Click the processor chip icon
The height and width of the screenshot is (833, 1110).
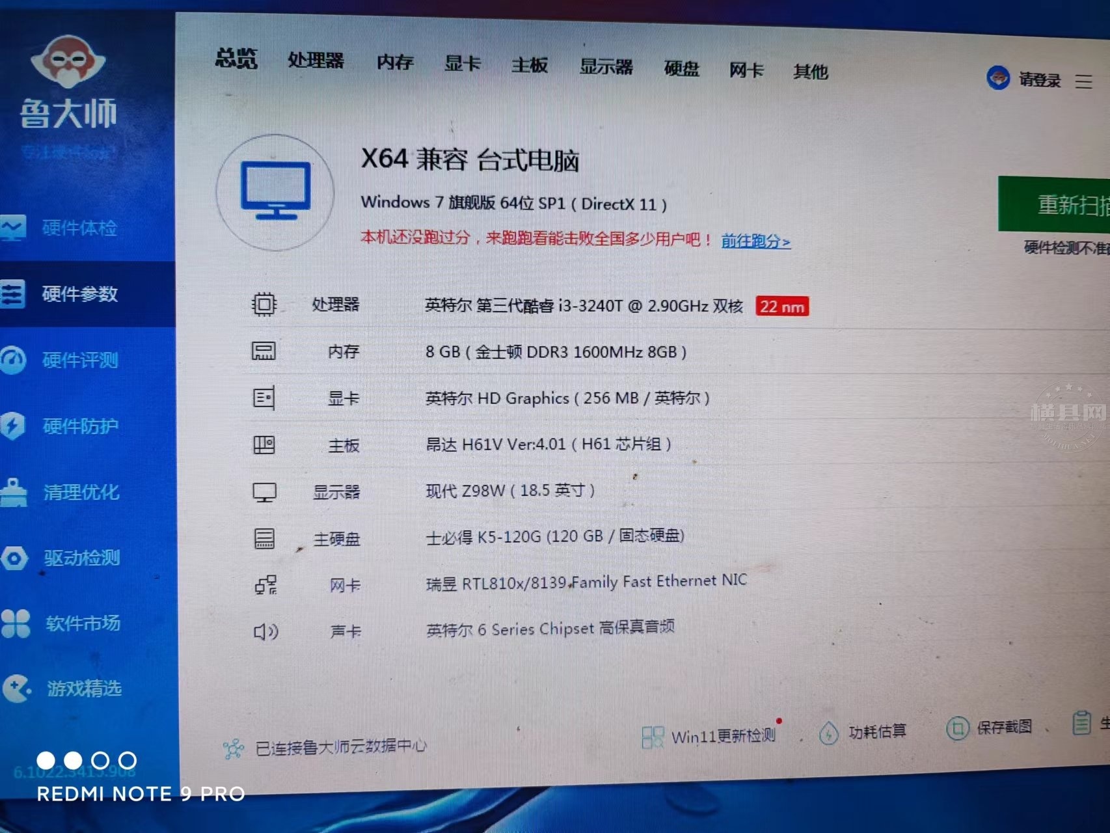click(x=264, y=304)
